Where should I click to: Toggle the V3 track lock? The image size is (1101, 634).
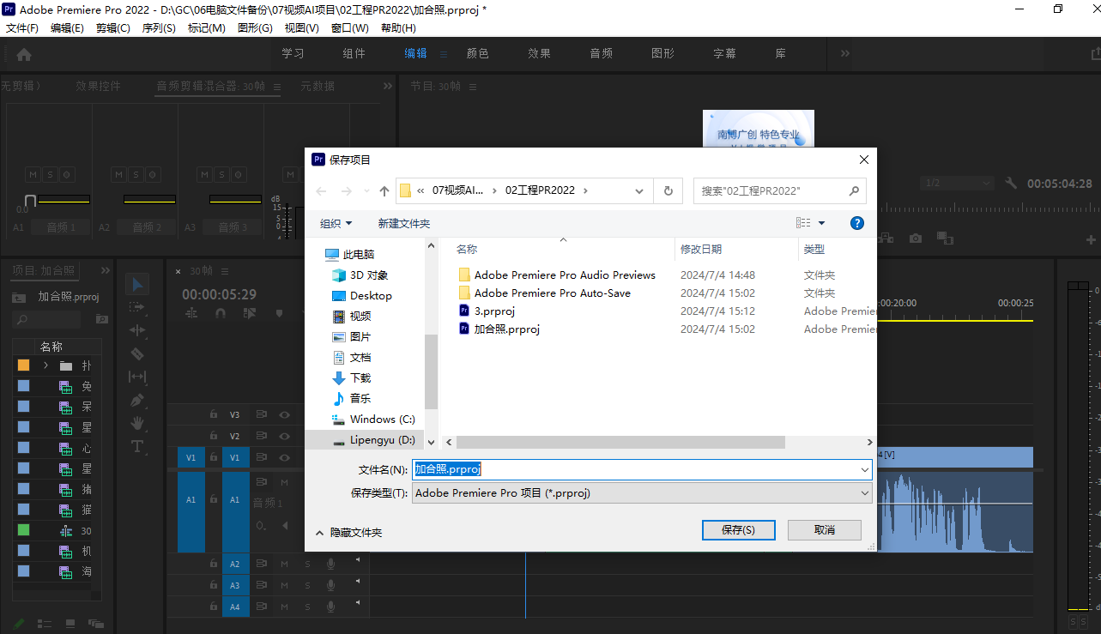[214, 414]
